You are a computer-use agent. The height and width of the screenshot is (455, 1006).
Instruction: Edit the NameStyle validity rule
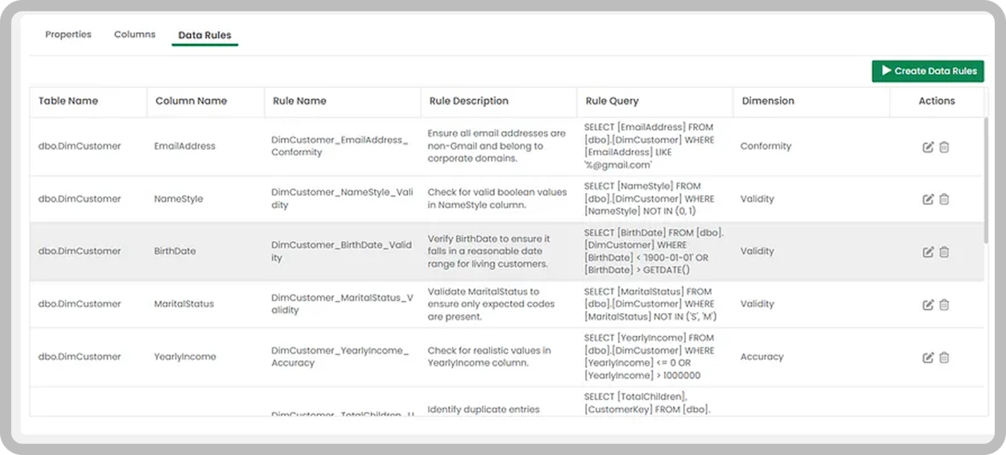(x=928, y=199)
